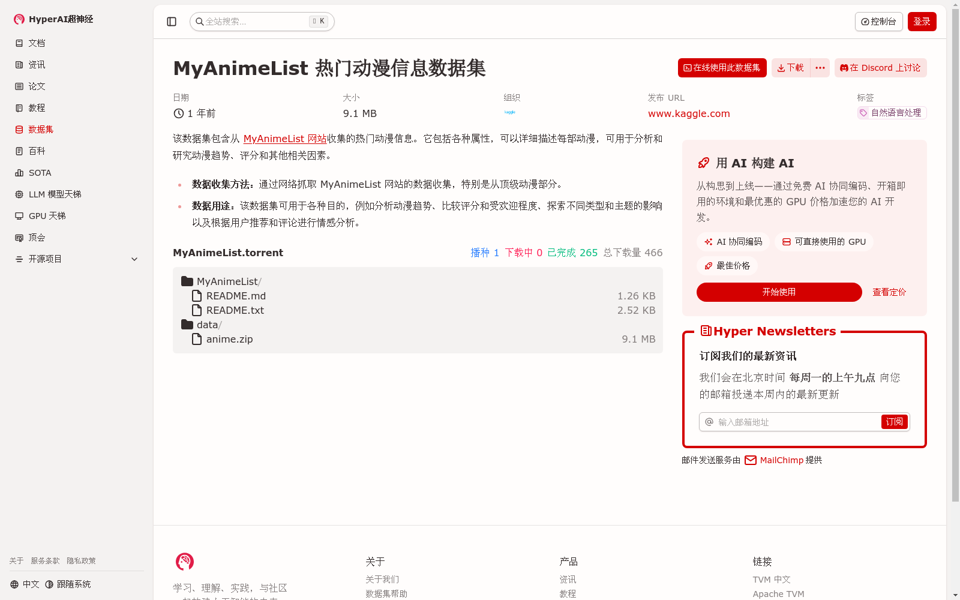Click the anime.zip file icon
Viewport: 960px width, 600px height.
coord(197,339)
